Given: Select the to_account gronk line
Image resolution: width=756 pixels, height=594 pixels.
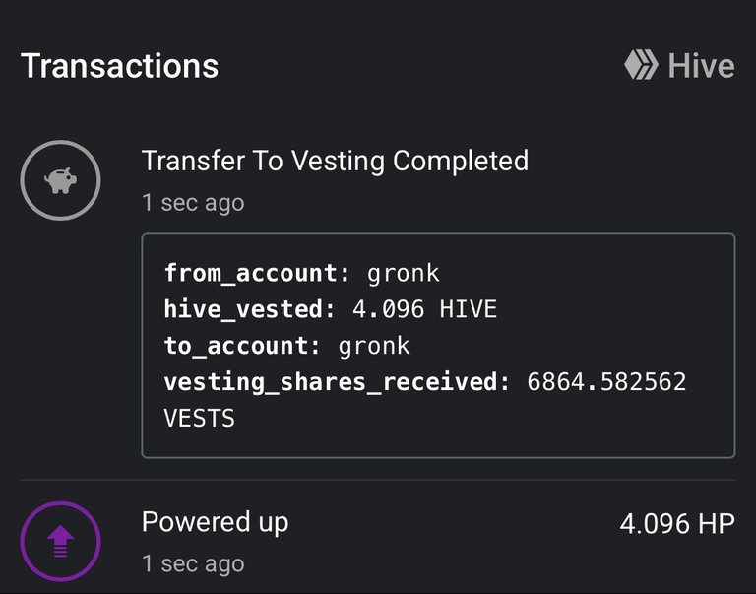Looking at the screenshot, I should point(286,346).
